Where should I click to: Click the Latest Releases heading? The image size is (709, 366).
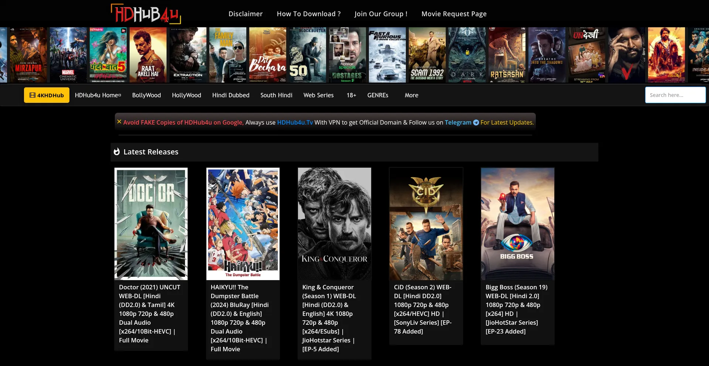(x=151, y=152)
